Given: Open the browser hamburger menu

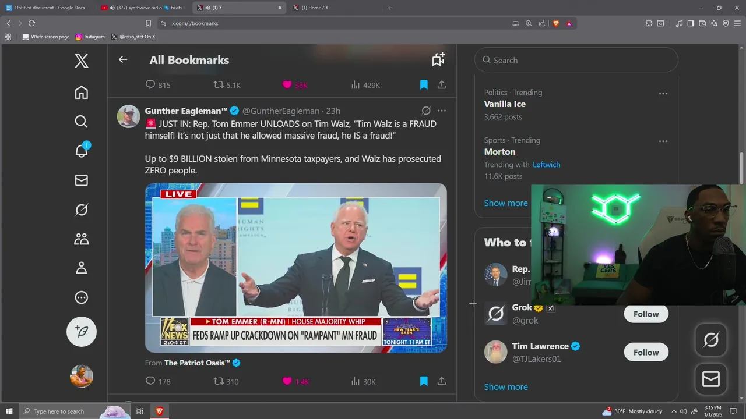Looking at the screenshot, I should [x=737, y=23].
